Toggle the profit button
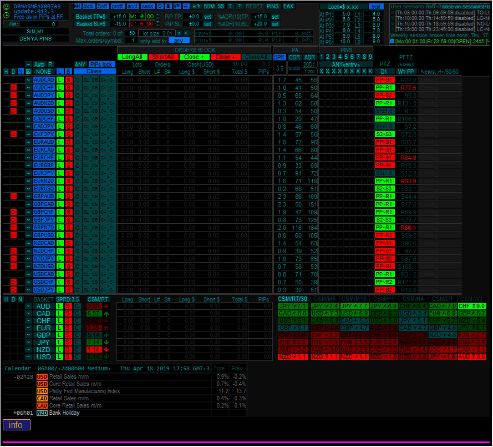This screenshot has width=493, height=447. click(x=118, y=6)
